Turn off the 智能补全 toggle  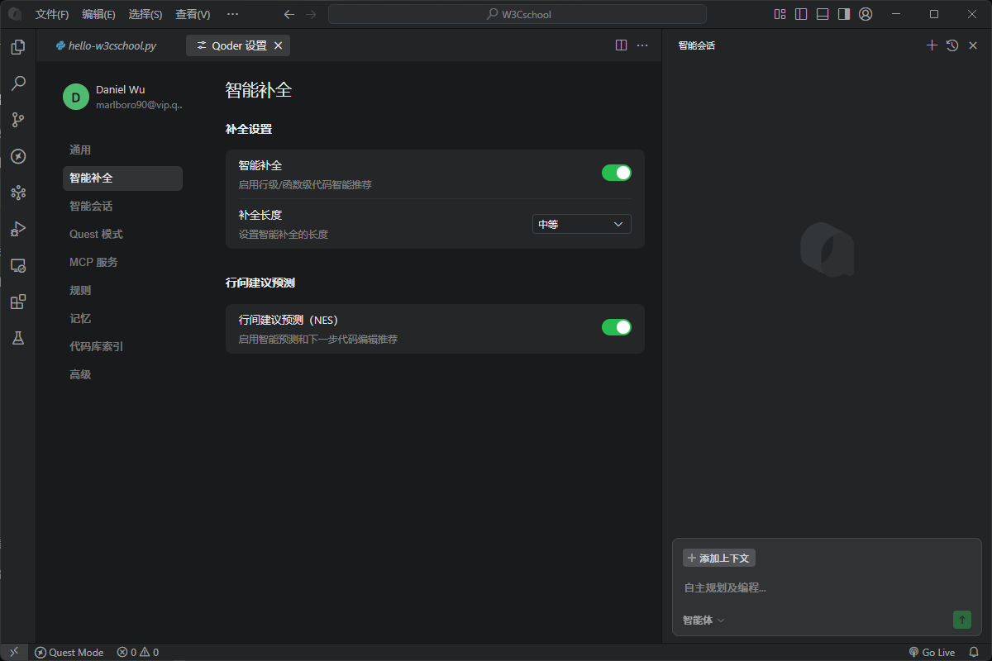coord(616,173)
